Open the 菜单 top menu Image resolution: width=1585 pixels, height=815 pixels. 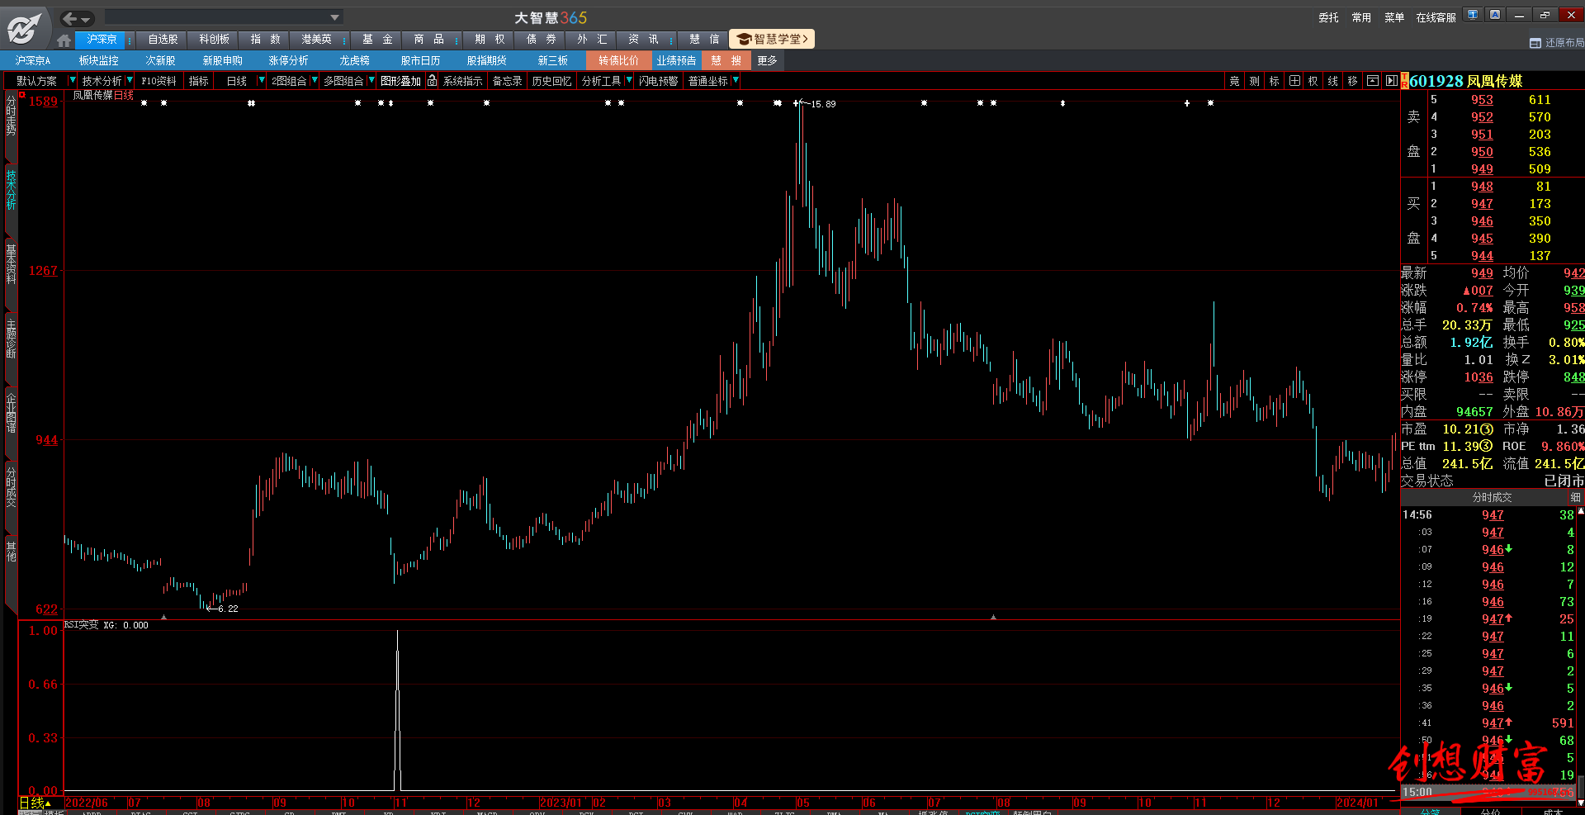pos(1394,17)
